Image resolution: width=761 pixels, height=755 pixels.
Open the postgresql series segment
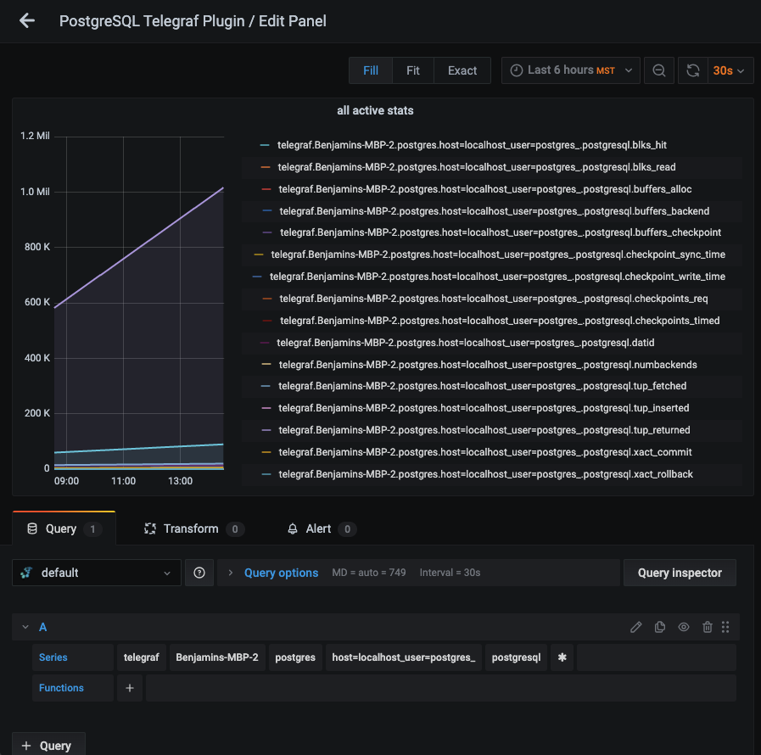(x=516, y=657)
